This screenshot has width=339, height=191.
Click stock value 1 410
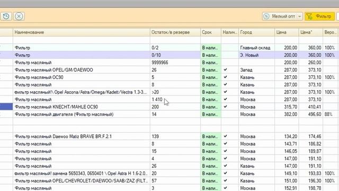[157, 99]
